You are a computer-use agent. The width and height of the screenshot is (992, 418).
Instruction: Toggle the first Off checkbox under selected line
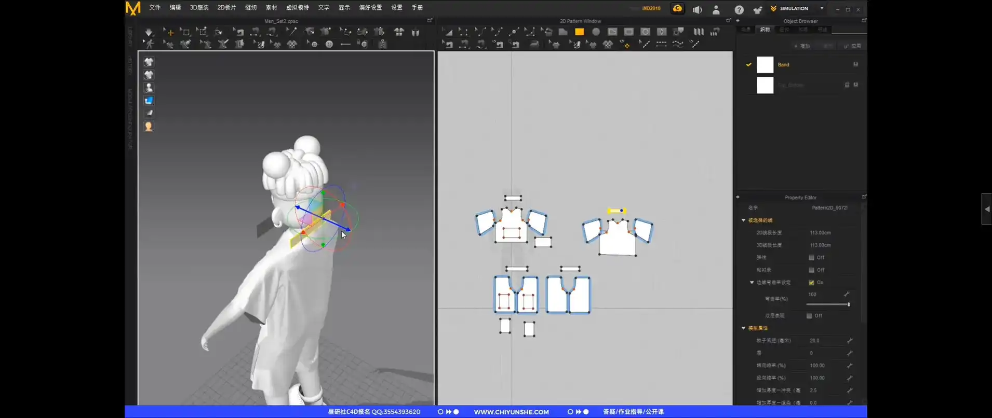point(811,258)
